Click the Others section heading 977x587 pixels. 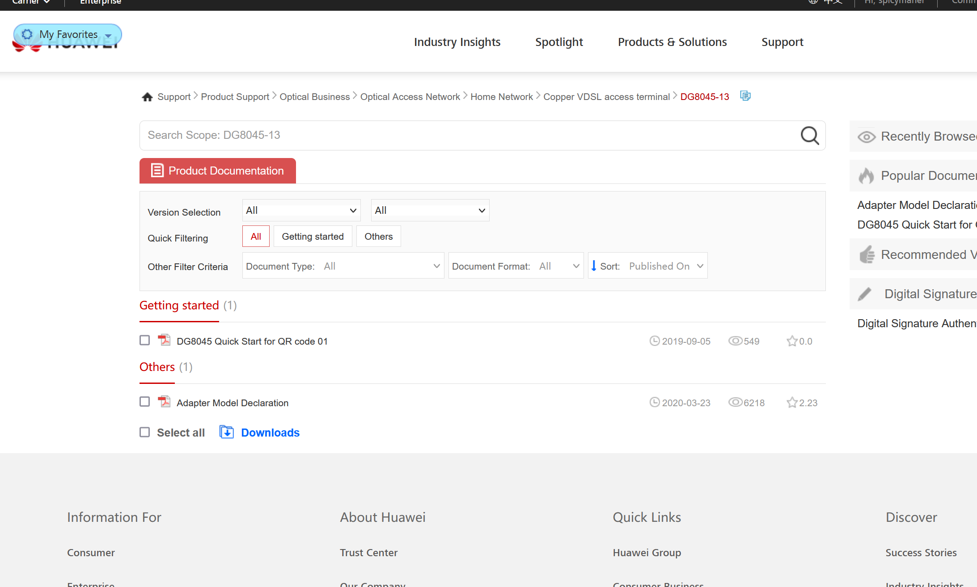[157, 367]
